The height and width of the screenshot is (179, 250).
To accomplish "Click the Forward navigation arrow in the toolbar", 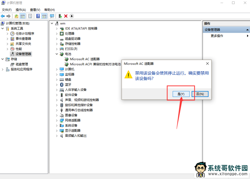I will tap(8, 16).
